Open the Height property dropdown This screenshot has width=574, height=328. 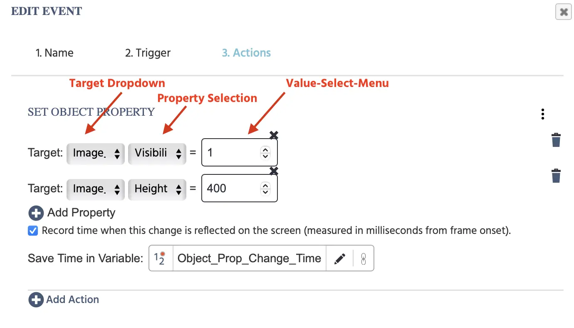click(x=157, y=189)
